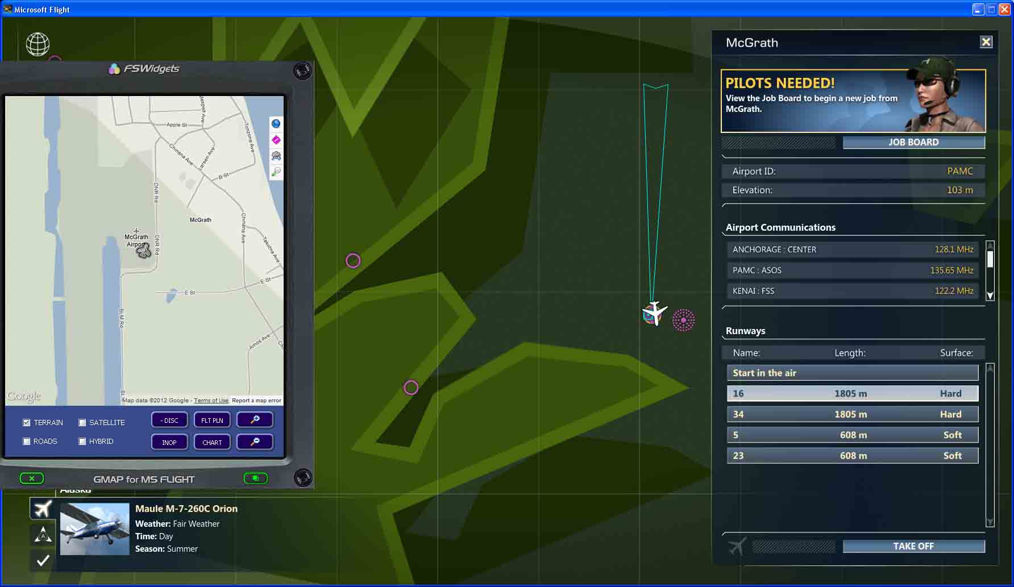Enable the HYBRID checkbox
Screen dimensions: 1014x587
[x=82, y=442]
